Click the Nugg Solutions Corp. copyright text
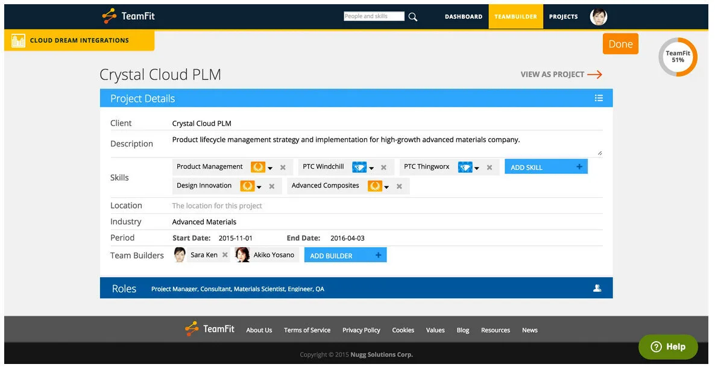The image size is (715, 367). 382,354
